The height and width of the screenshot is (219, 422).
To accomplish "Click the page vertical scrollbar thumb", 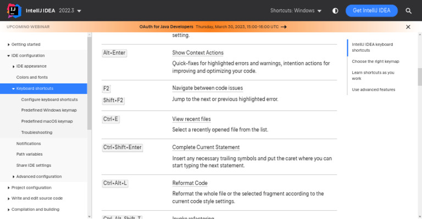I will tap(420, 77).
